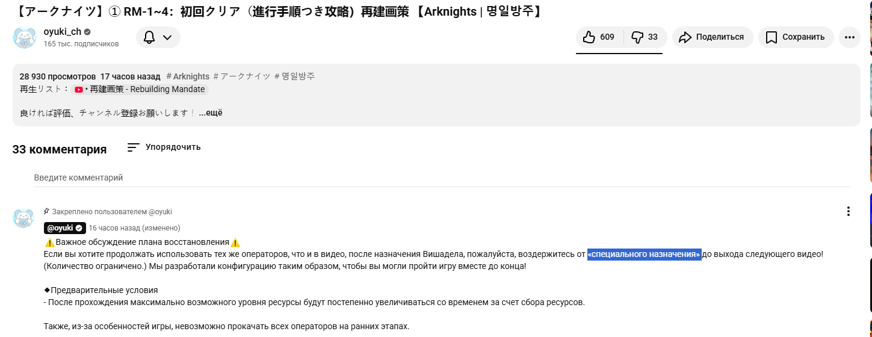The image size is (872, 337).
Task: Open the Упорядочить sort comments dropdown
Action: 164,147
